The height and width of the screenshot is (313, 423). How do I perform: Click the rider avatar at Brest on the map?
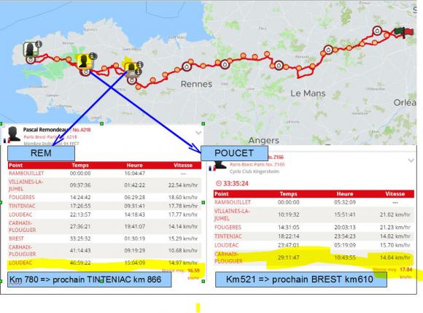point(30,49)
